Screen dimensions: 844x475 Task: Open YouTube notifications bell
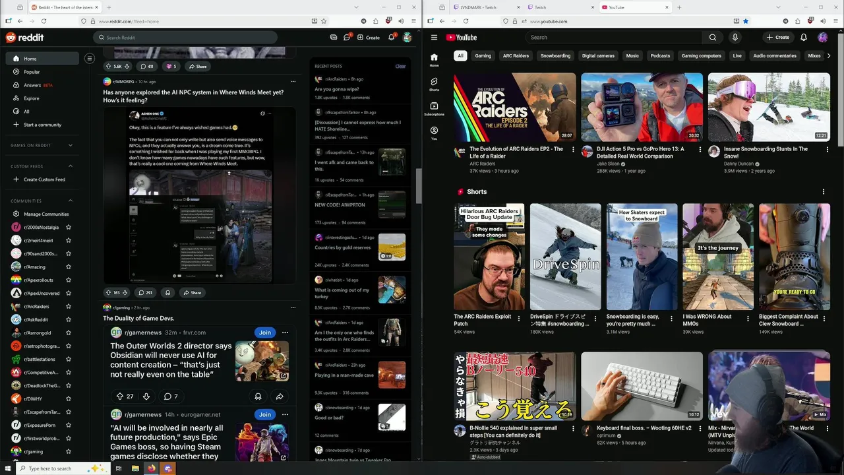coord(803,38)
